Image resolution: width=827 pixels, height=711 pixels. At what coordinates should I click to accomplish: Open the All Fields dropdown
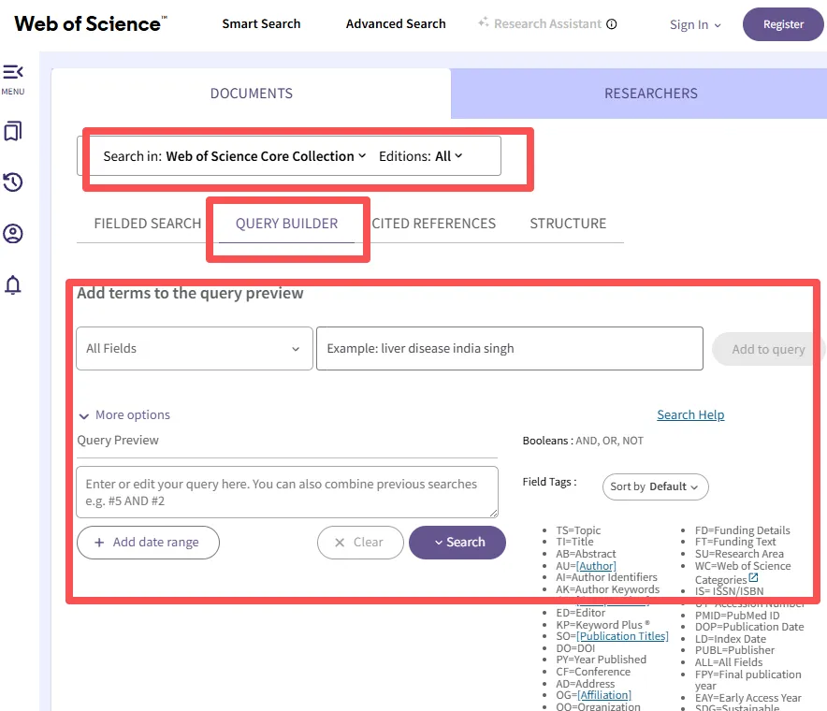point(194,349)
